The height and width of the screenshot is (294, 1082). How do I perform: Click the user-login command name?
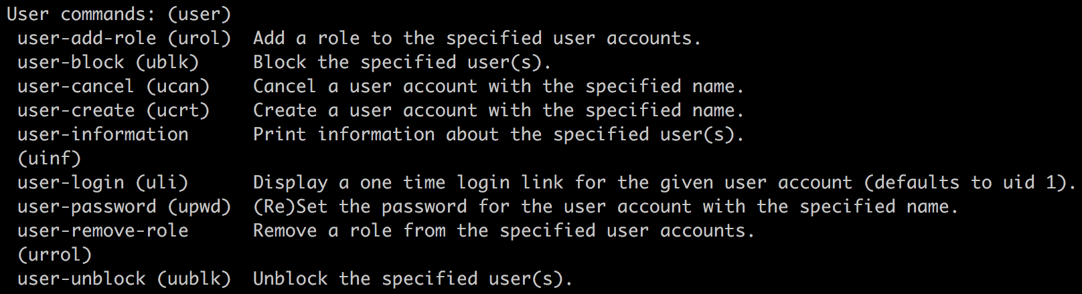70,182
